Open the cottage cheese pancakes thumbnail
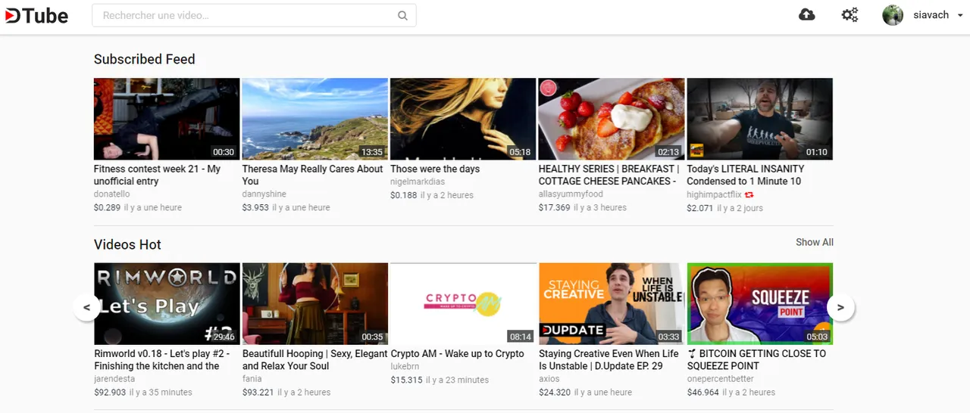The width and height of the screenshot is (970, 413). (612, 119)
